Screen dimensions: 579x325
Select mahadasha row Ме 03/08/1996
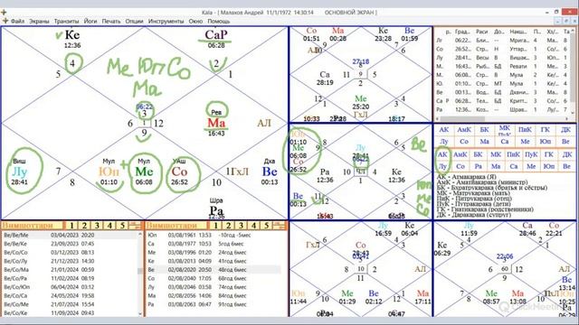[x=214, y=253]
